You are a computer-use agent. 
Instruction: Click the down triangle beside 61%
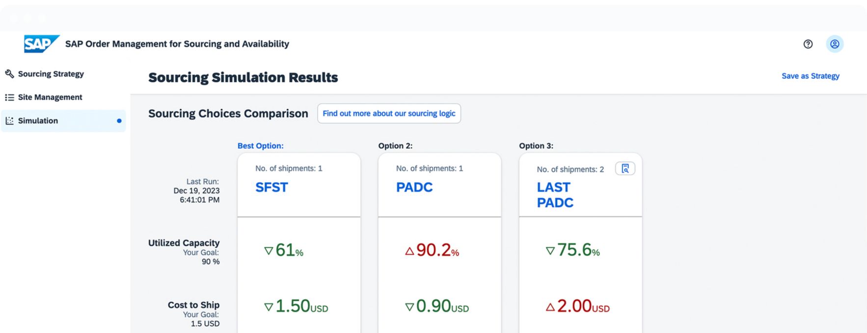pyautogui.click(x=268, y=251)
